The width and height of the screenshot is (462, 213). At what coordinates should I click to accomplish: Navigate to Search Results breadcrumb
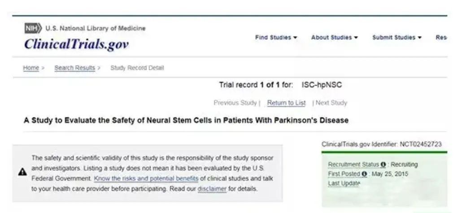pos(74,68)
